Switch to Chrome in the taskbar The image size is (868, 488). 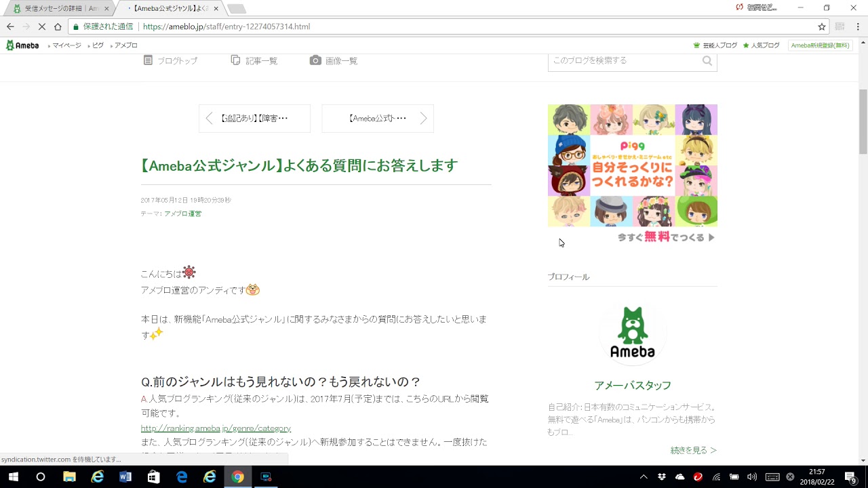(237, 476)
